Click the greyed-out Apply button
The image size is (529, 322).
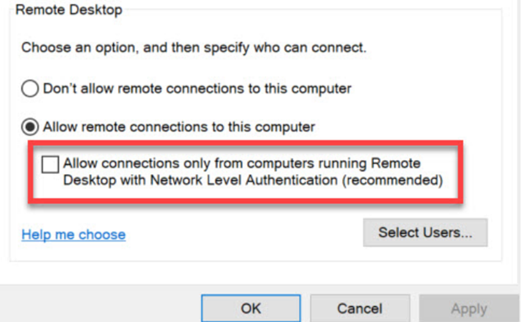click(x=469, y=308)
